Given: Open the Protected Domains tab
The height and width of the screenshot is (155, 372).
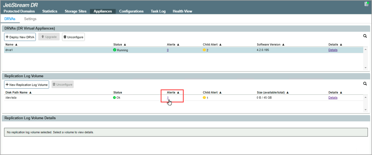Looking at the screenshot, I should pos(19,11).
